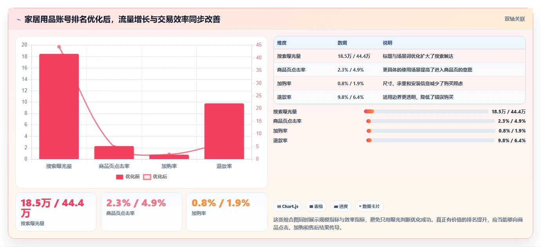Click 标题与场景词优化扩大了搜索触达 description
This screenshot has height=247, width=541.
point(418,56)
